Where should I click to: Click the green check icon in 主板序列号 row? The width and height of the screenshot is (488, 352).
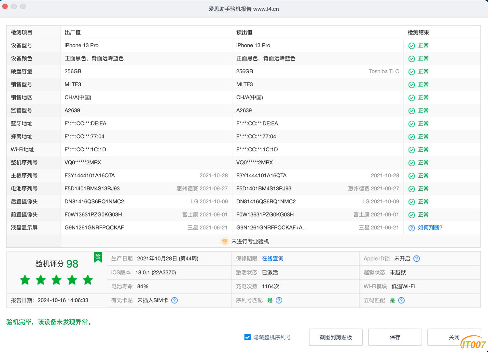(411, 176)
